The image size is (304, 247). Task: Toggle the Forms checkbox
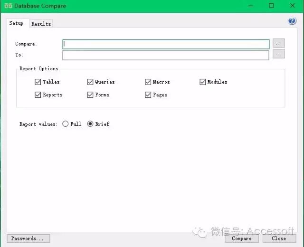click(x=90, y=95)
